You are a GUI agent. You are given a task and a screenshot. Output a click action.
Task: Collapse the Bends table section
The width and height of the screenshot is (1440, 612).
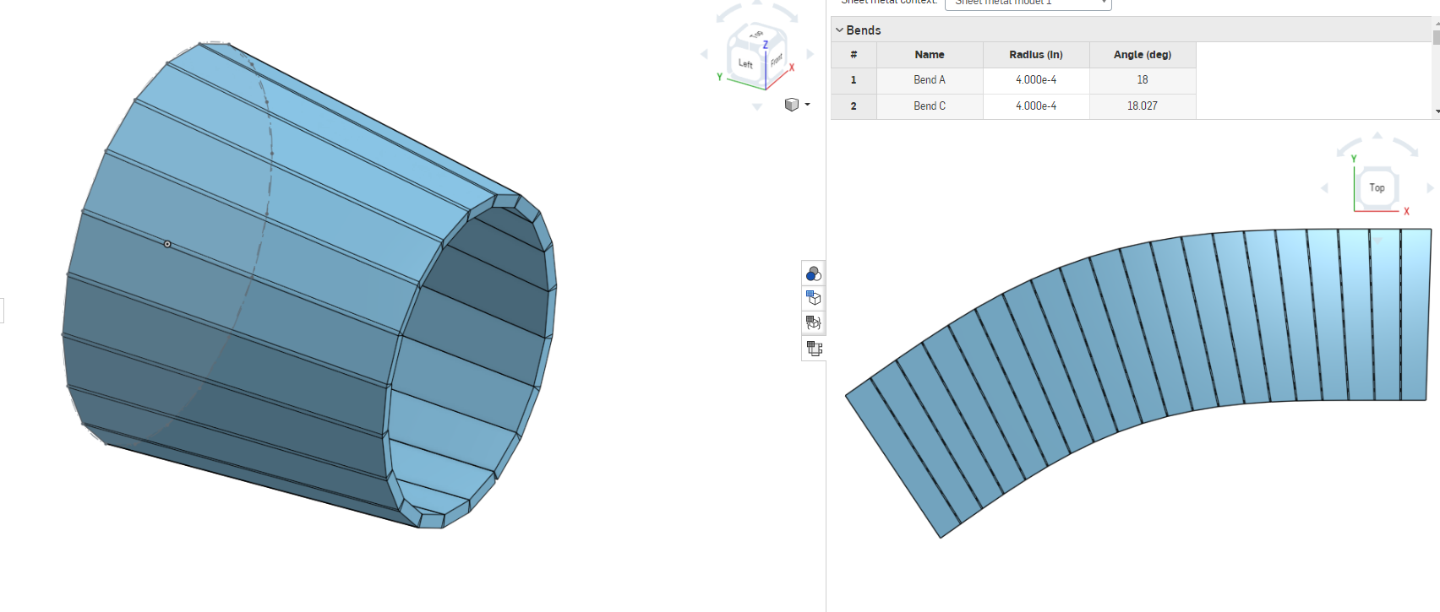(839, 30)
